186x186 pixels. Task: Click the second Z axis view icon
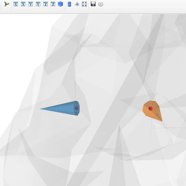(x=53, y=4)
